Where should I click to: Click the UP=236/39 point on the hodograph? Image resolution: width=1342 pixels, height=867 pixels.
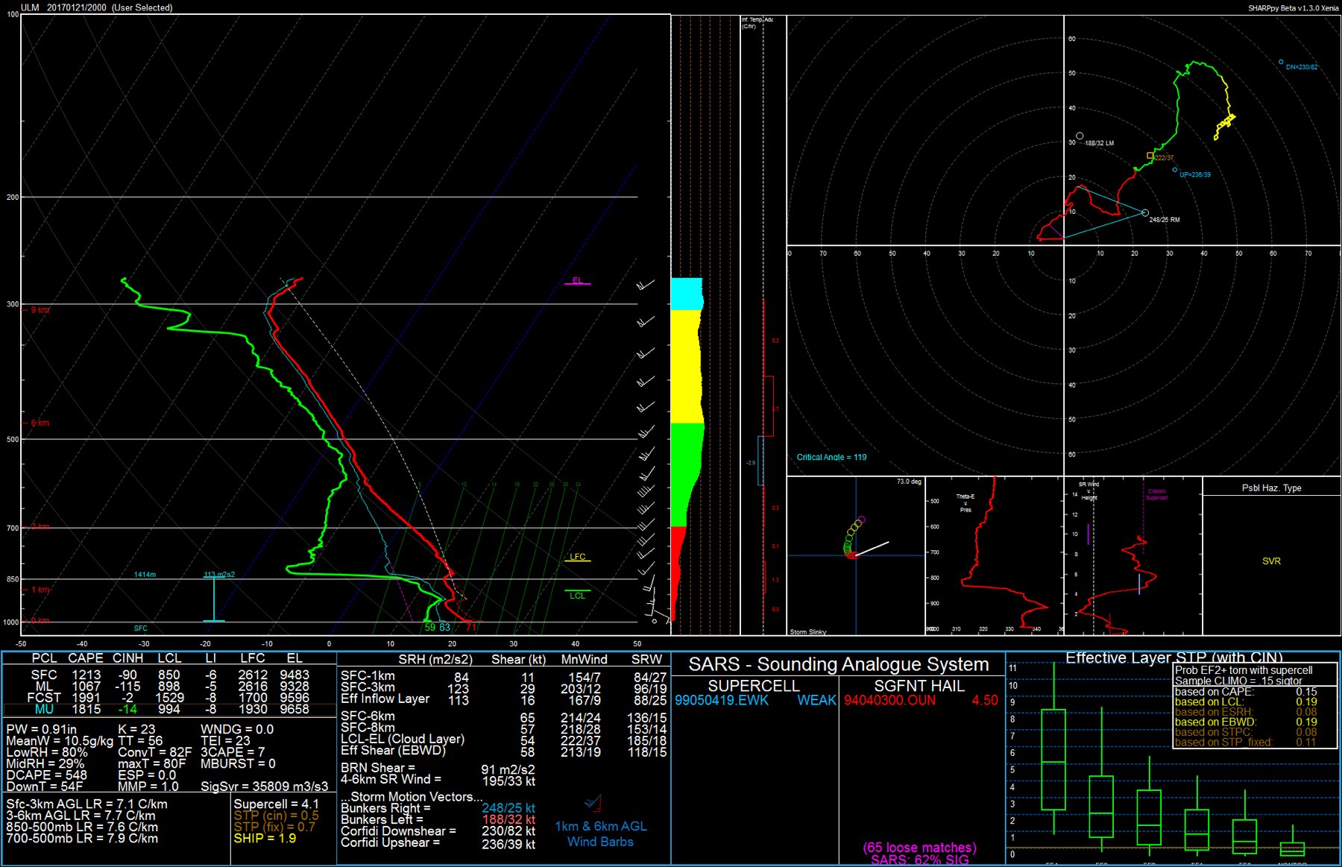[x=1175, y=170]
